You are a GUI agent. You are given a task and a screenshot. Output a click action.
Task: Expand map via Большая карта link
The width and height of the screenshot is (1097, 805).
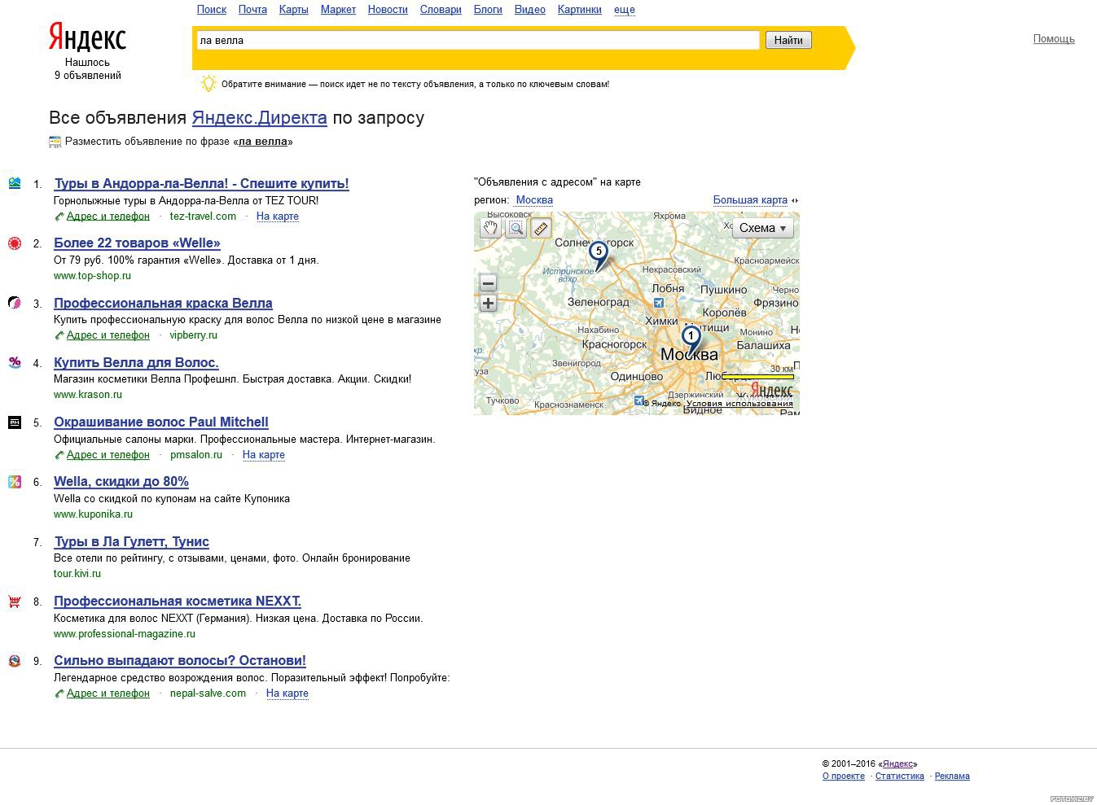tap(750, 199)
